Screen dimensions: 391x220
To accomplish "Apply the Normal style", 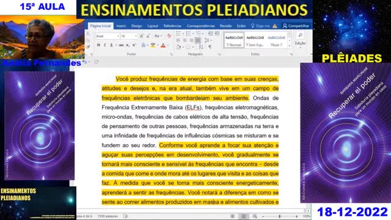I will tap(234, 41).
